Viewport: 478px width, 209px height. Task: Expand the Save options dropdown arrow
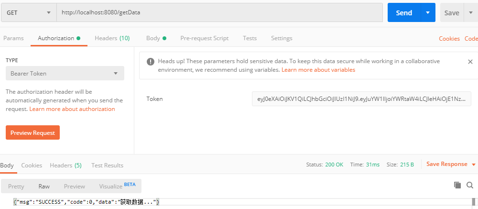click(470, 12)
